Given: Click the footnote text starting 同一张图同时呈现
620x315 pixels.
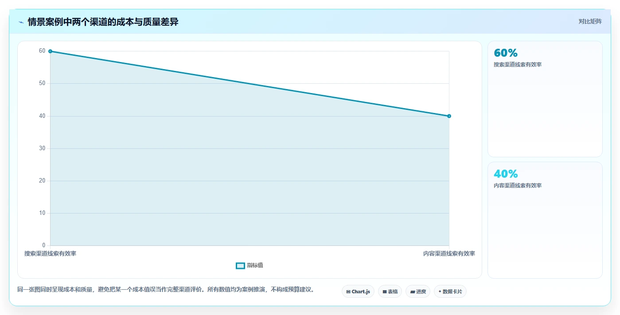Looking at the screenshot, I should pos(166,290).
